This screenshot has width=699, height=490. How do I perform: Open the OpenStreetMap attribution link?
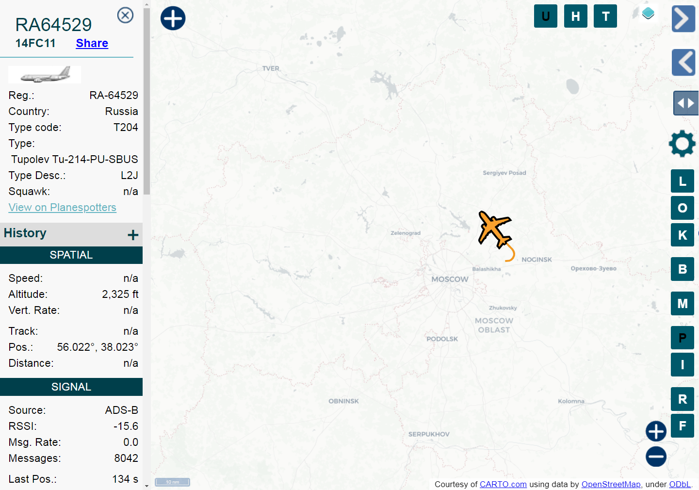(611, 484)
